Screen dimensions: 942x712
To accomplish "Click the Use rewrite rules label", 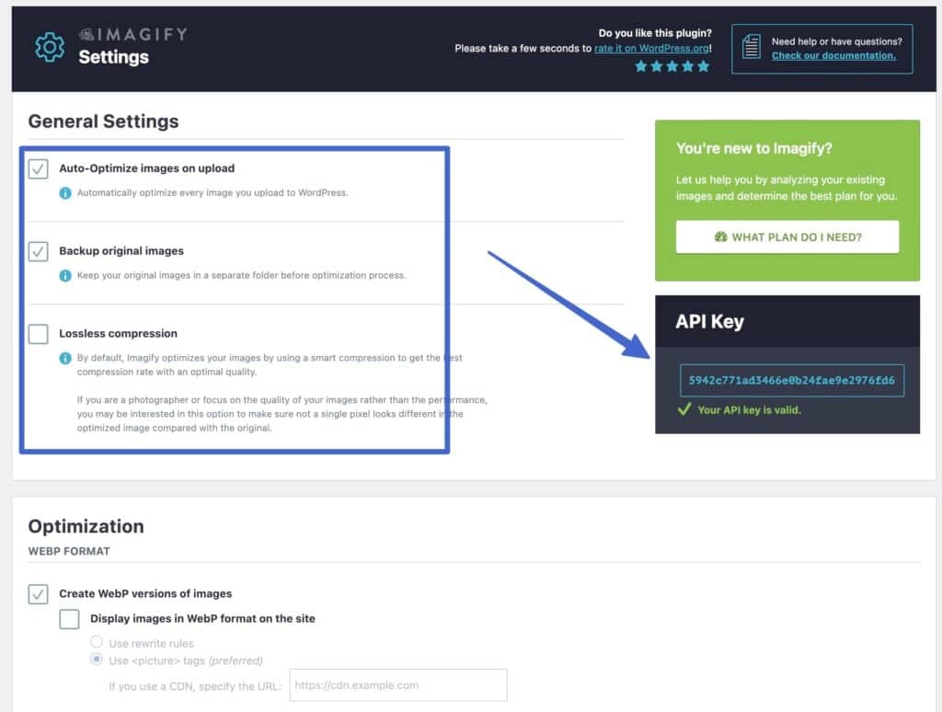I will point(152,644).
